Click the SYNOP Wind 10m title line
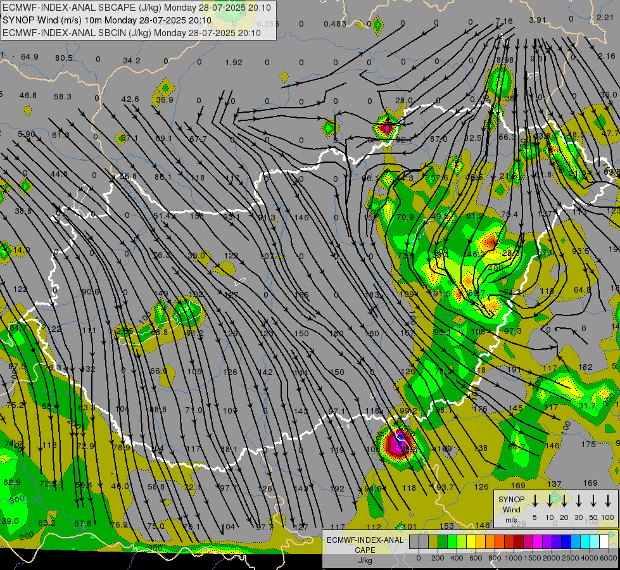620x570 pixels. tap(107, 20)
